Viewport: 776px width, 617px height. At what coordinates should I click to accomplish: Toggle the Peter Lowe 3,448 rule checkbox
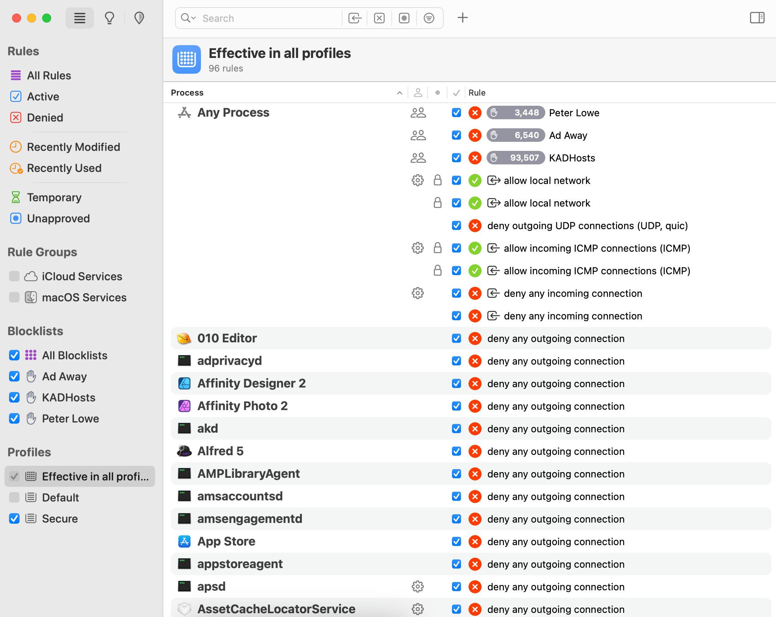(456, 113)
